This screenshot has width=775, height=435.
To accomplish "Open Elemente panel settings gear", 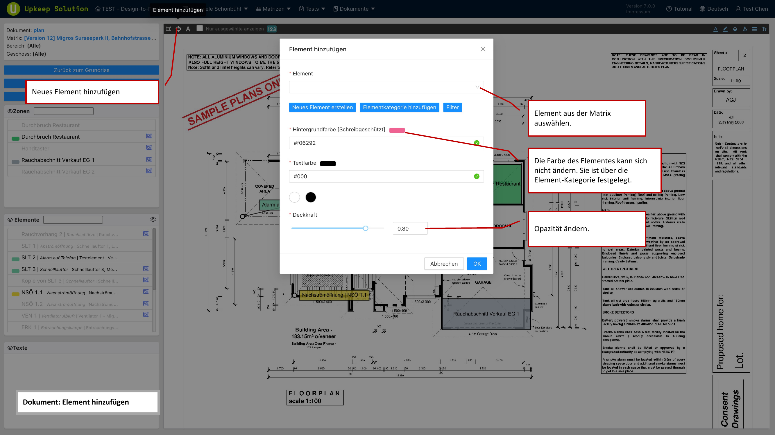I will tap(153, 220).
